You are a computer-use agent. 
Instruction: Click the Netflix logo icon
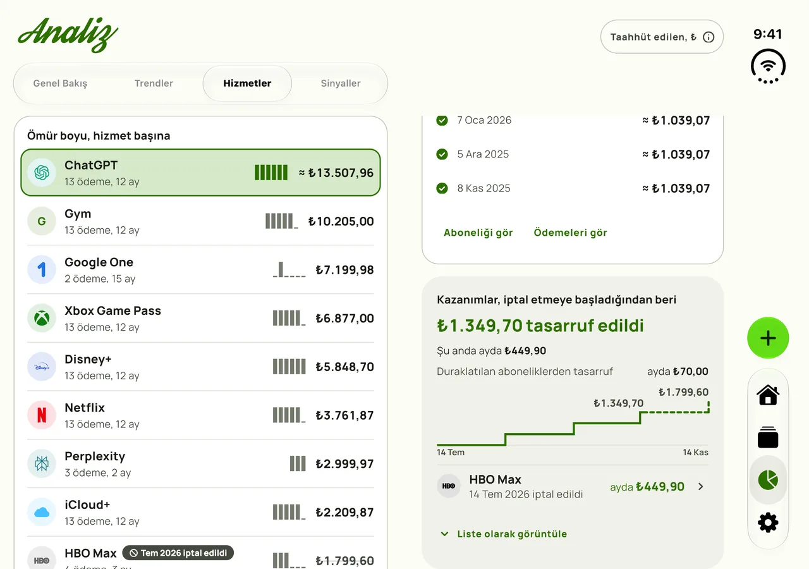click(42, 415)
